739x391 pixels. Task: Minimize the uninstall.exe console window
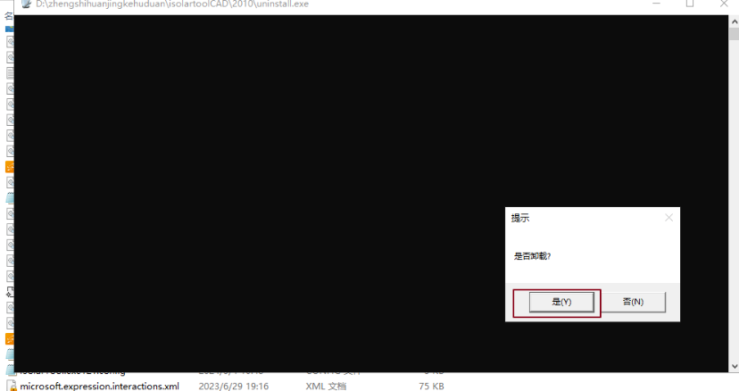[x=655, y=4]
